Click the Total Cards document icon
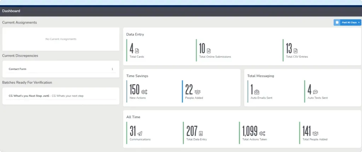 137,51
